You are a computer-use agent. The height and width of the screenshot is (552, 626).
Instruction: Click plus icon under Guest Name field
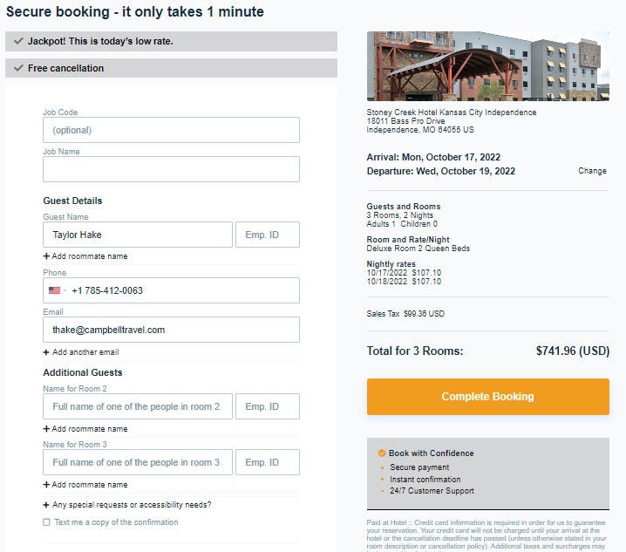coord(46,256)
